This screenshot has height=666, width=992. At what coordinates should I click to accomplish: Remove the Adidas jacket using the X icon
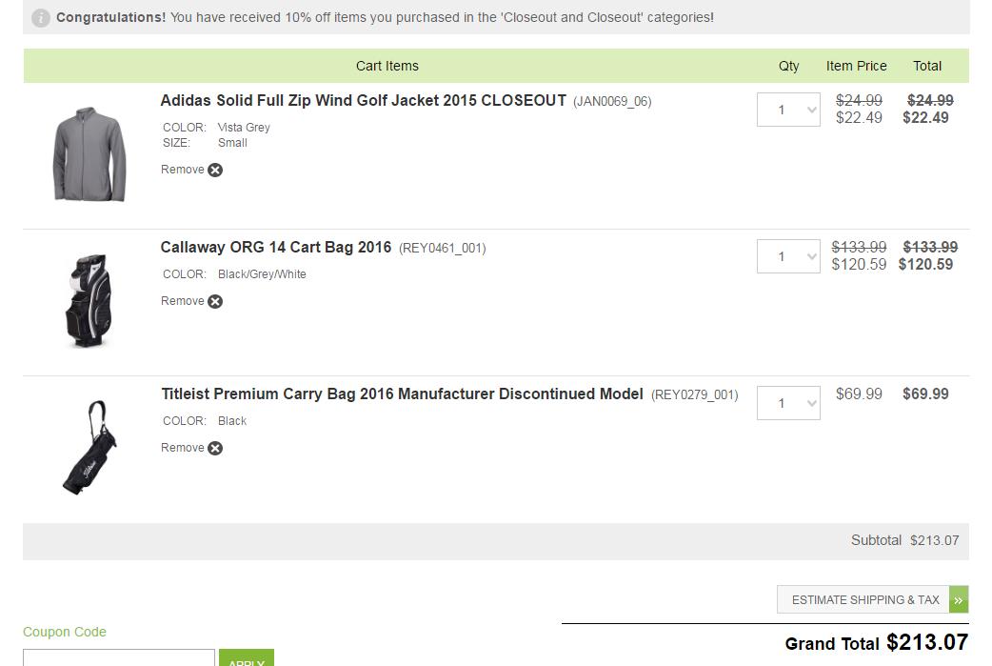(215, 171)
